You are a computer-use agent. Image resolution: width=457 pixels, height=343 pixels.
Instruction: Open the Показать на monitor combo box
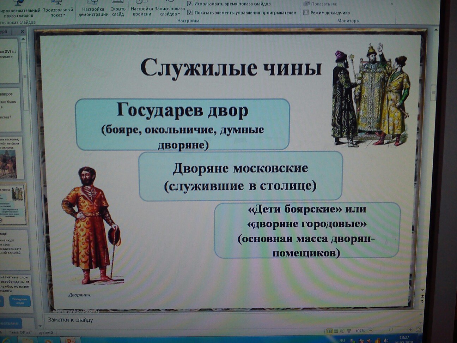[348, 4]
